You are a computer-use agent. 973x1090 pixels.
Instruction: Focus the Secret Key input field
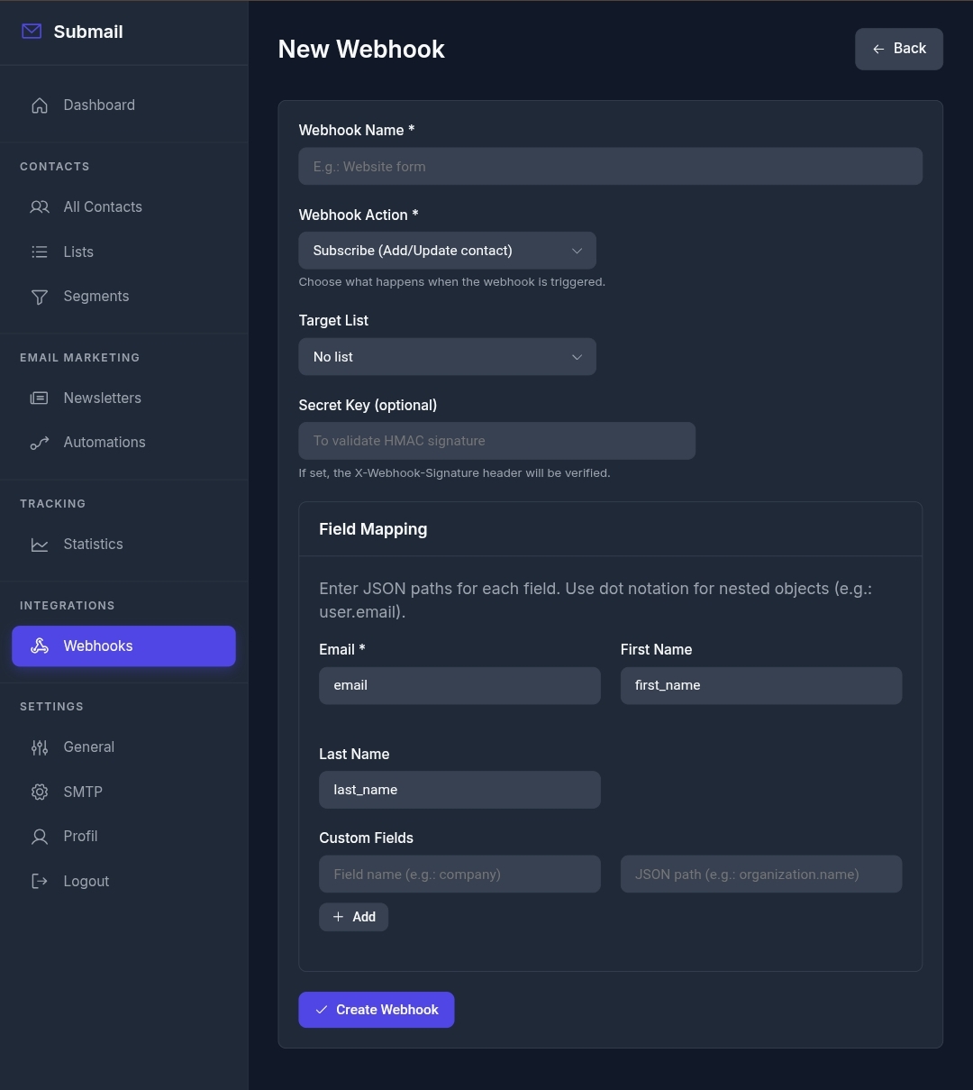496,441
